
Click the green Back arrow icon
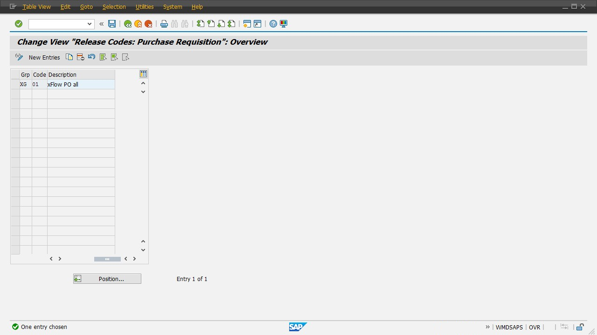(128, 24)
